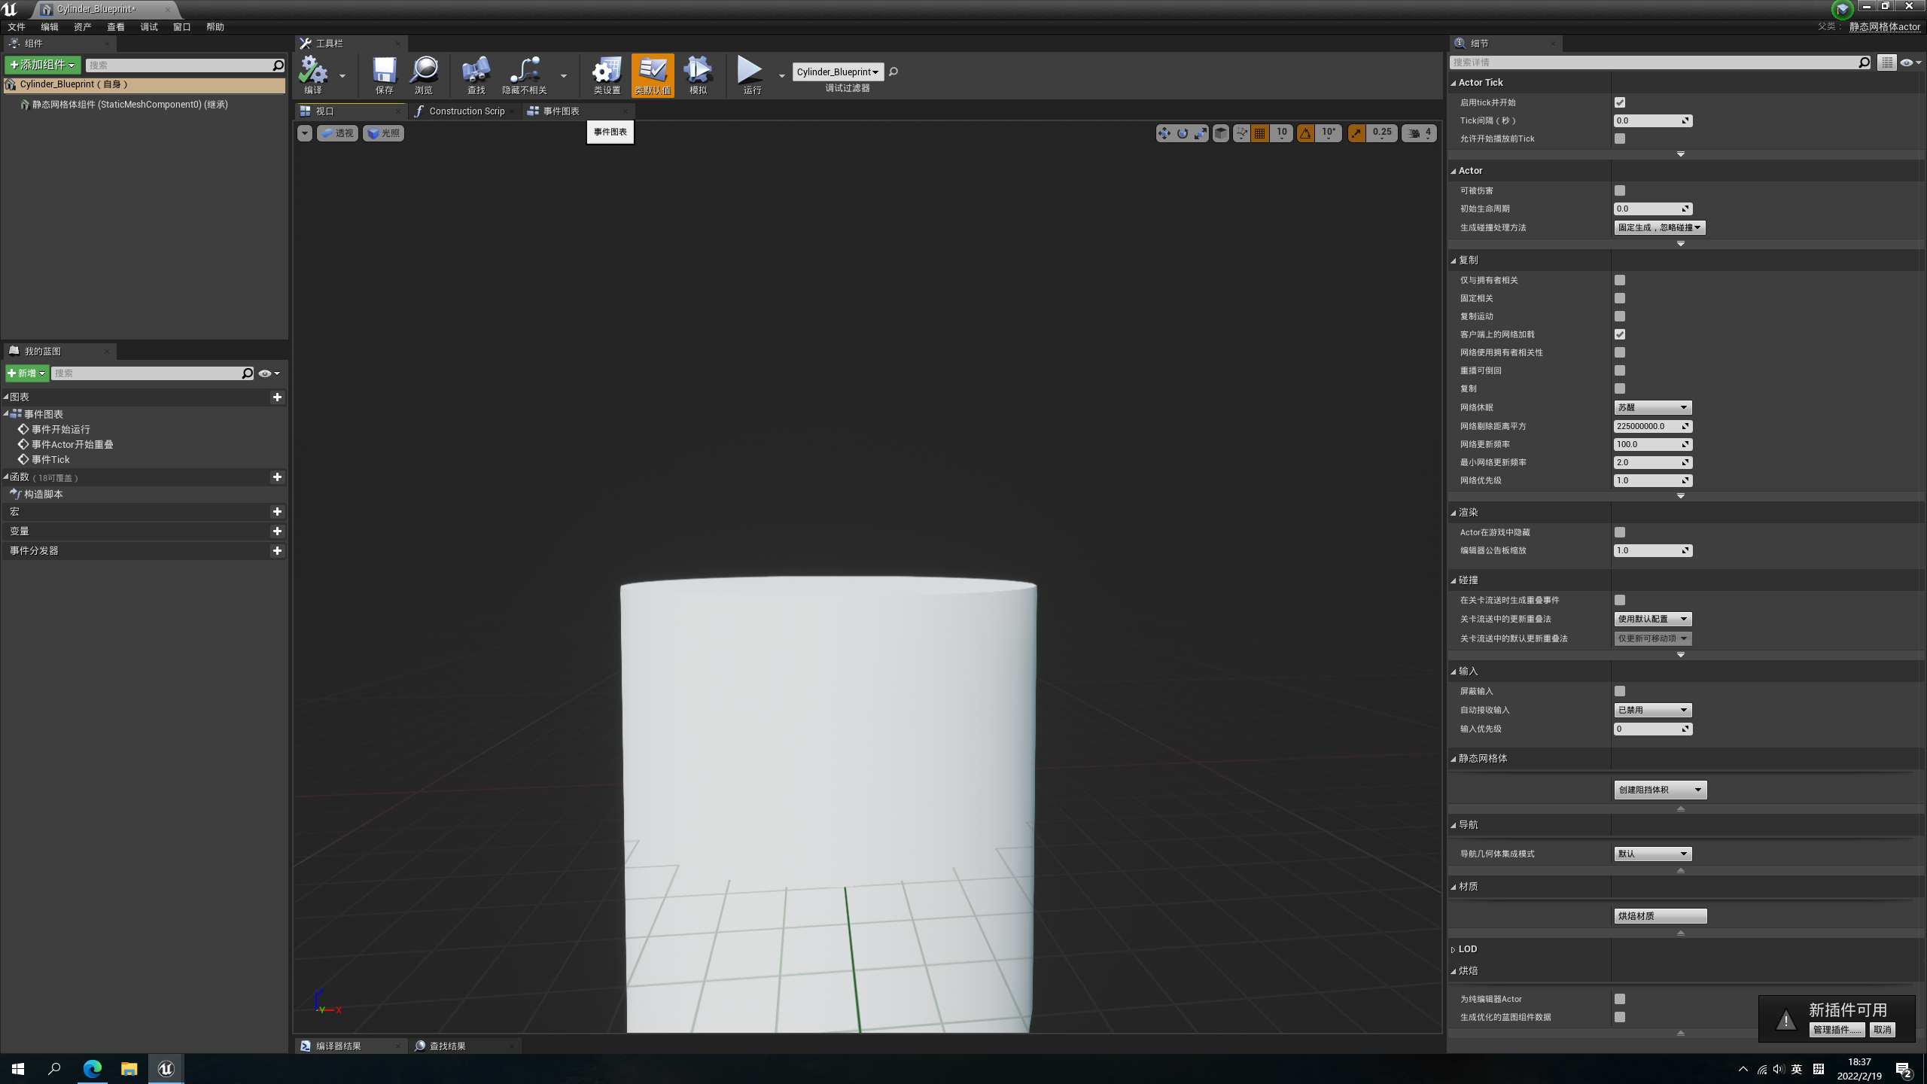
Task: Save the blueprint with 保存 icon
Action: [x=384, y=75]
